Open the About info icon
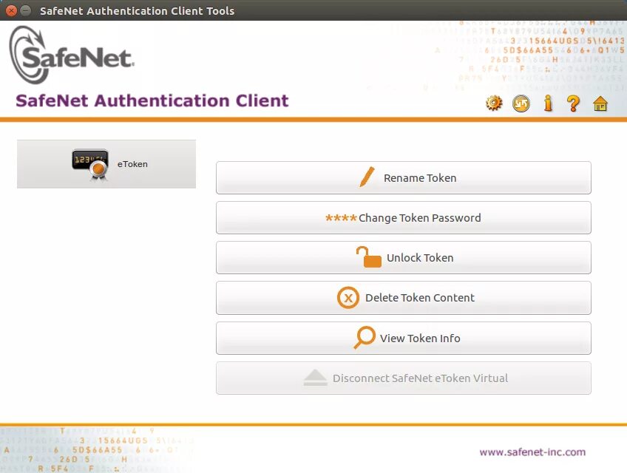 click(548, 103)
